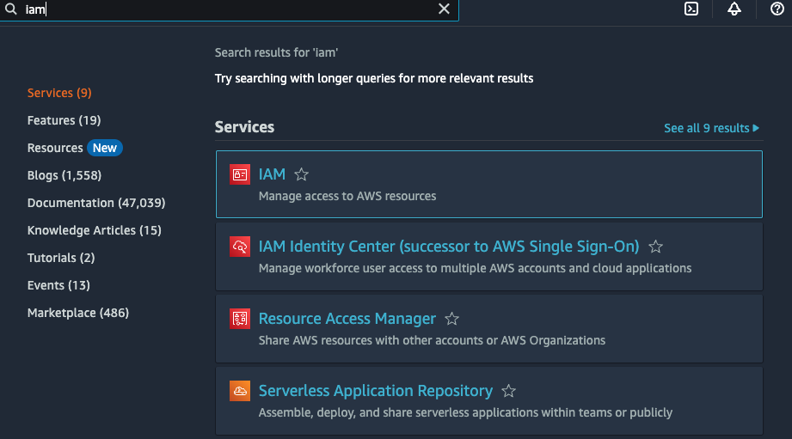Open the help question mark icon
792x439 pixels.
[777, 9]
